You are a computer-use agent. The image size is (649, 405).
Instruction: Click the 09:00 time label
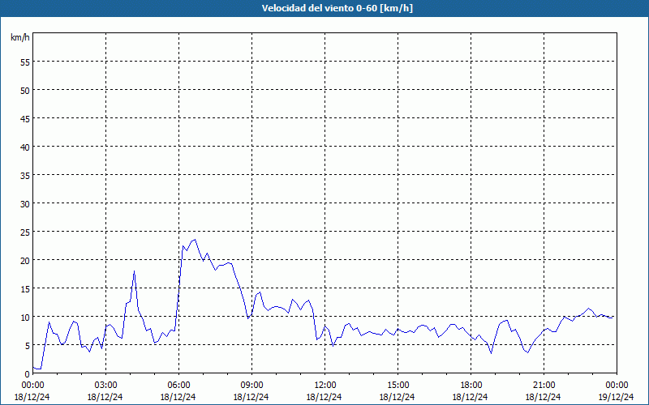point(251,386)
